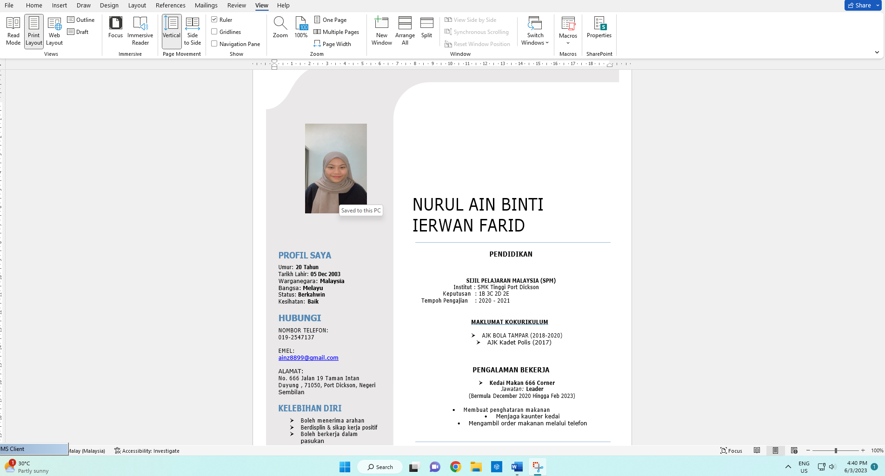
Task: Open the Zoom dialog magnifier
Action: coord(280,28)
